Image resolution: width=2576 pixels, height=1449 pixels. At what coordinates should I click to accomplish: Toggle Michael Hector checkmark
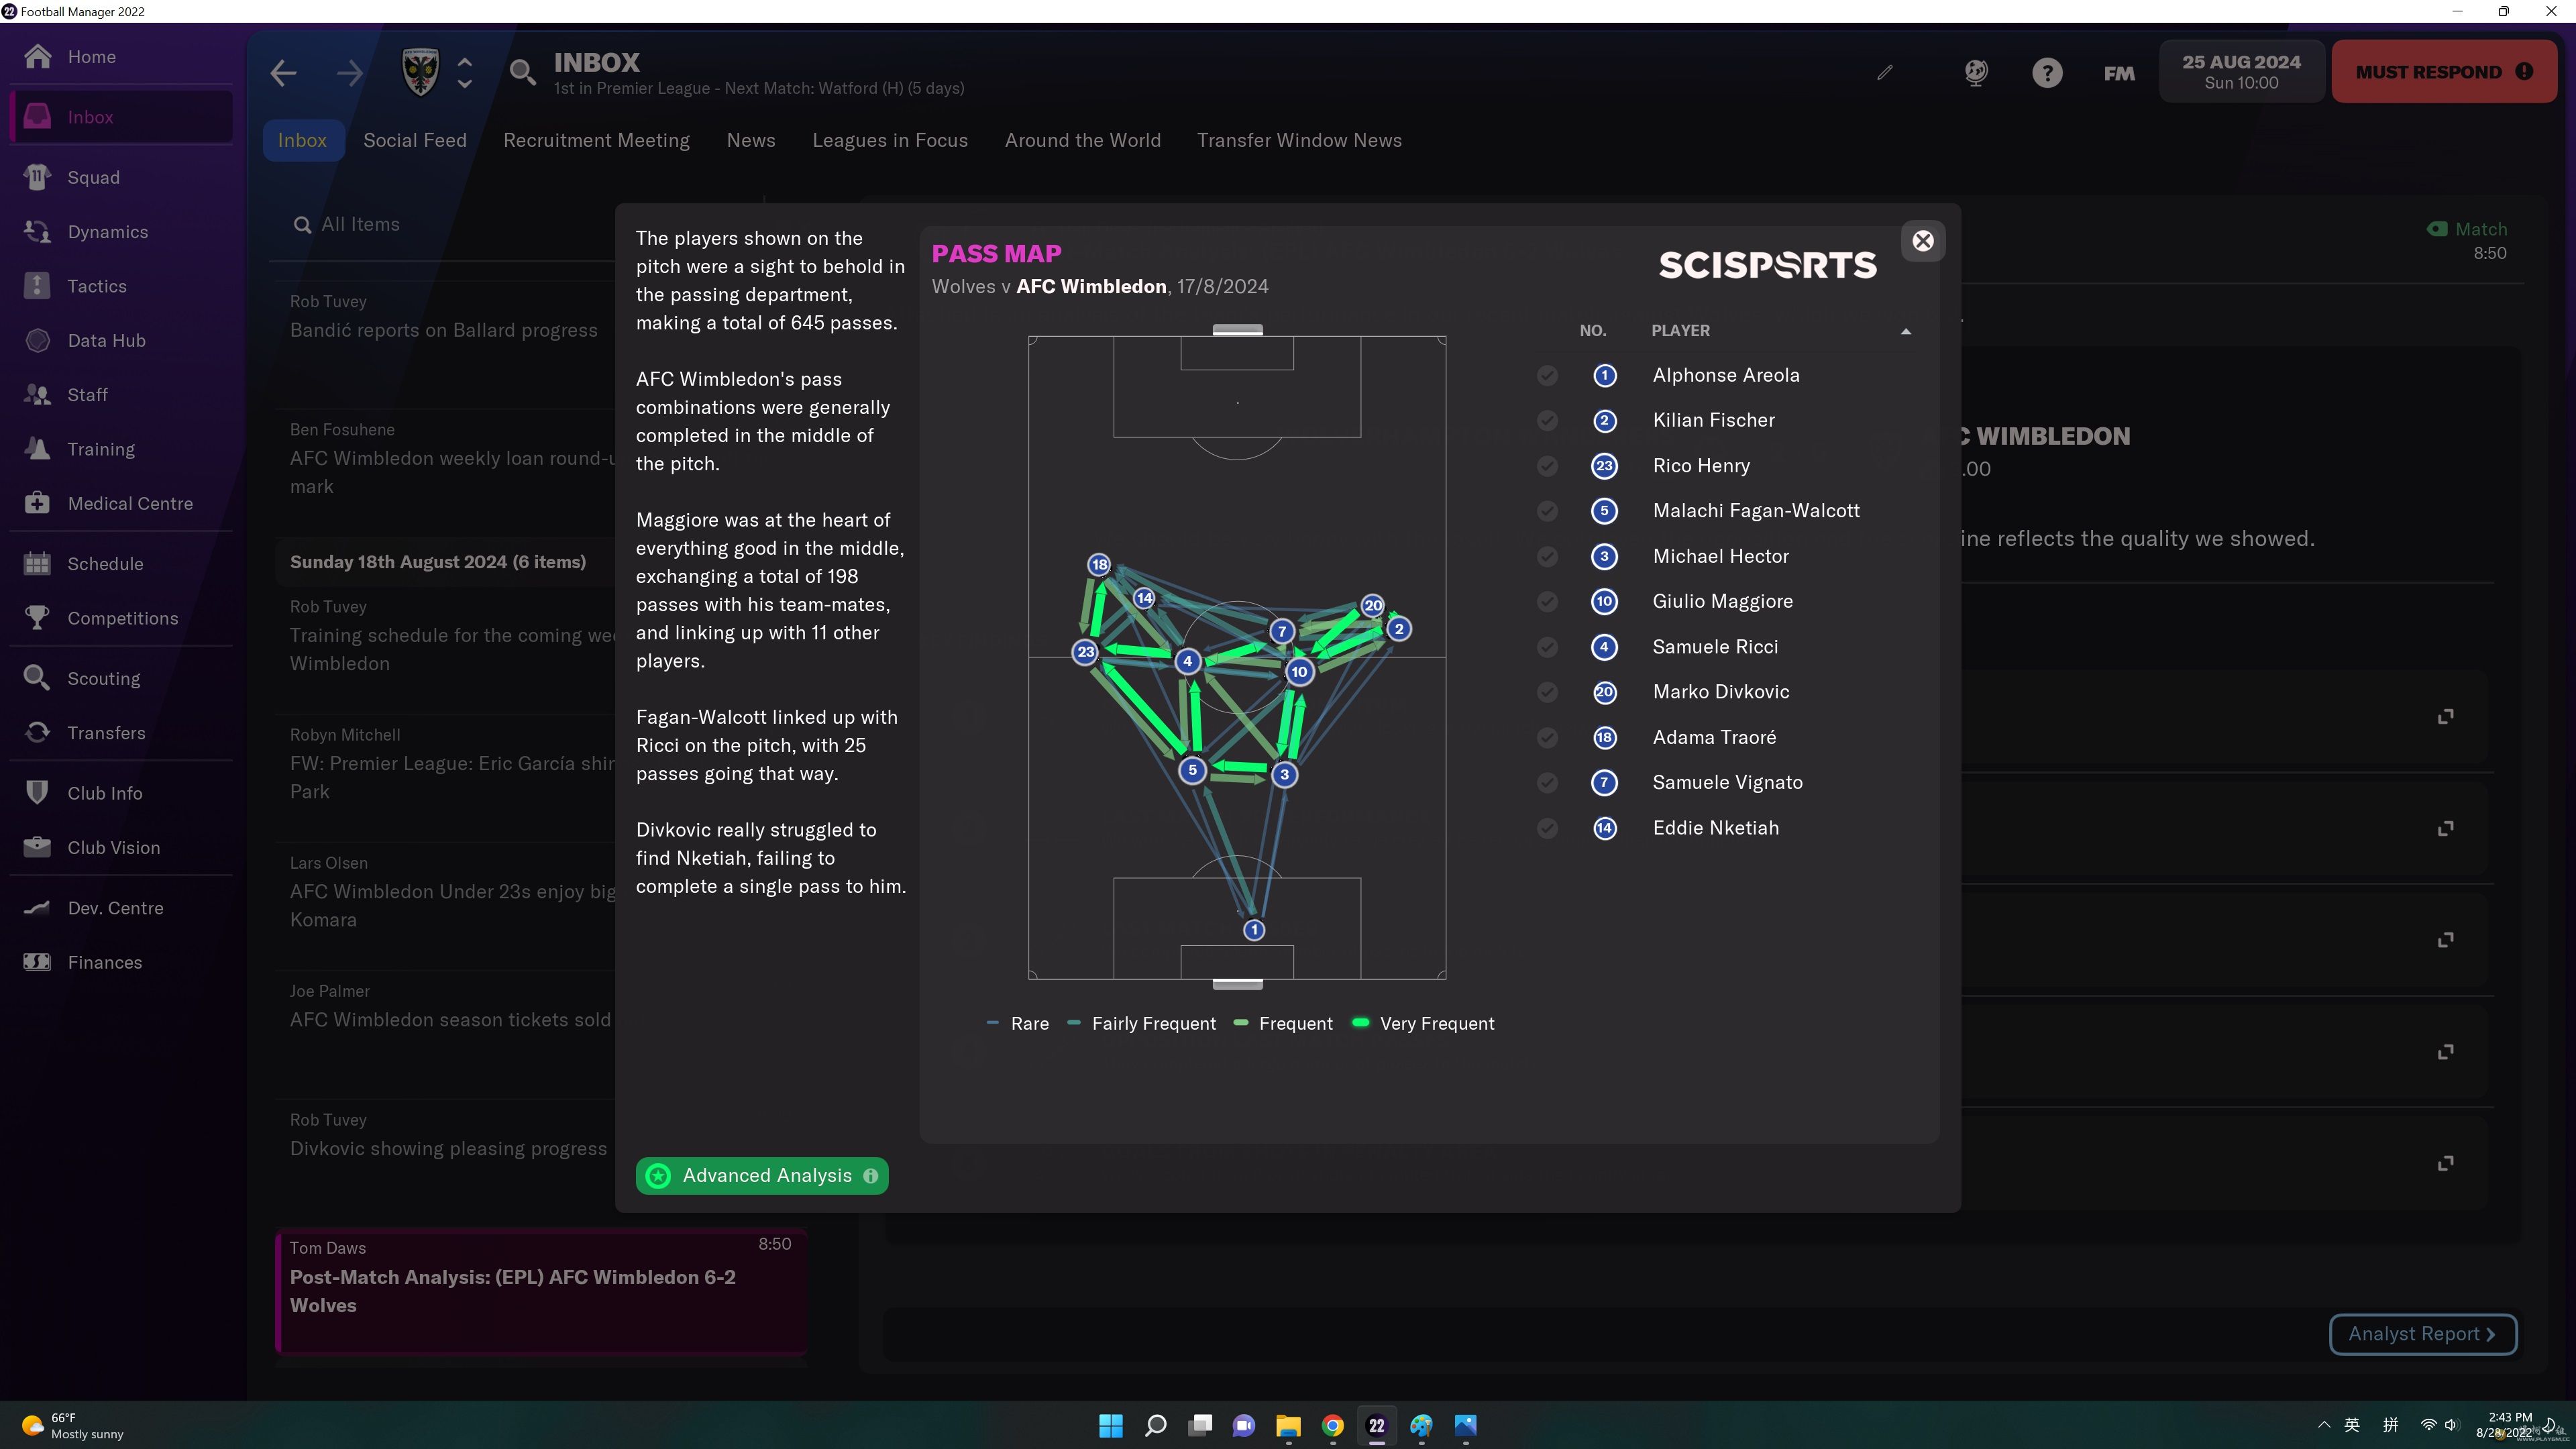tap(1547, 556)
